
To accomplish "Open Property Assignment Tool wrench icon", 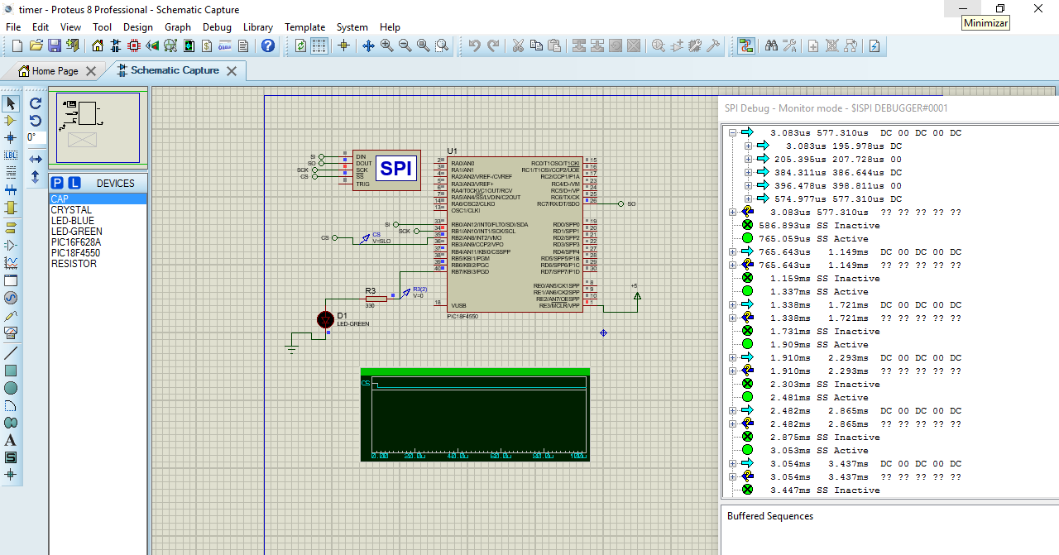I will click(x=789, y=45).
